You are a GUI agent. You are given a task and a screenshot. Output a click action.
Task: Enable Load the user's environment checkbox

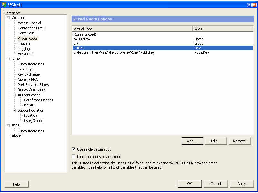74,157
